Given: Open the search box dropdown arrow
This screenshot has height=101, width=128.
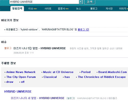Looking at the screenshot, I should 81,2.
